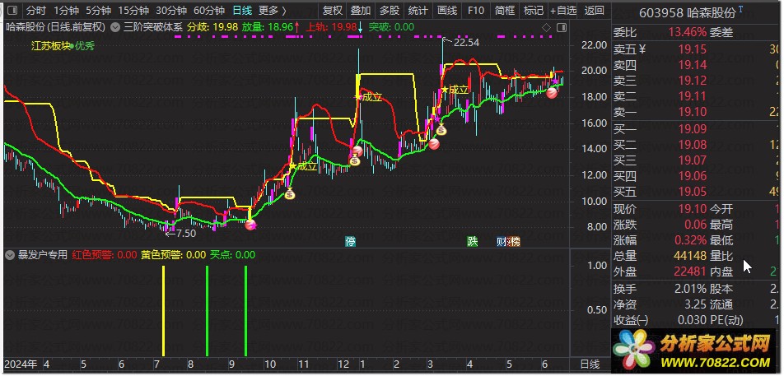This screenshot has height=376, width=784.
Task: Click the 委比 value 13.46%
Action: 688,33
